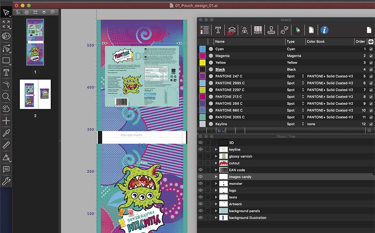Expand the glossy varnish layer

click(216, 156)
